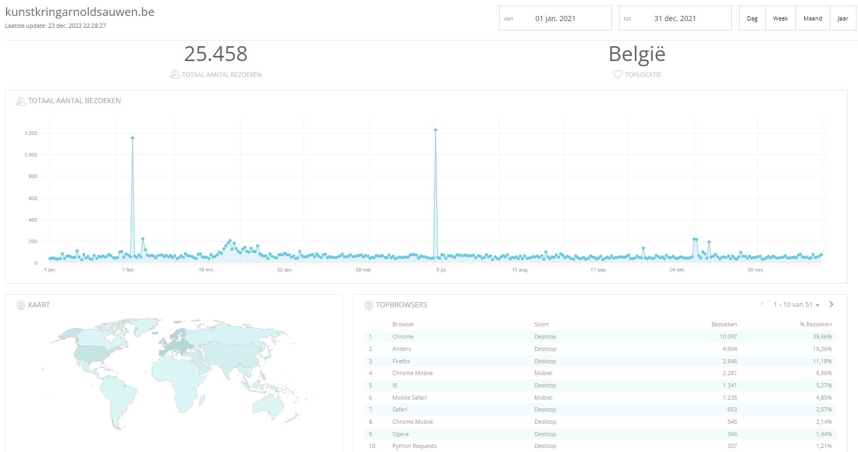Sort by the '% Bezoeken' column header

(x=815, y=324)
